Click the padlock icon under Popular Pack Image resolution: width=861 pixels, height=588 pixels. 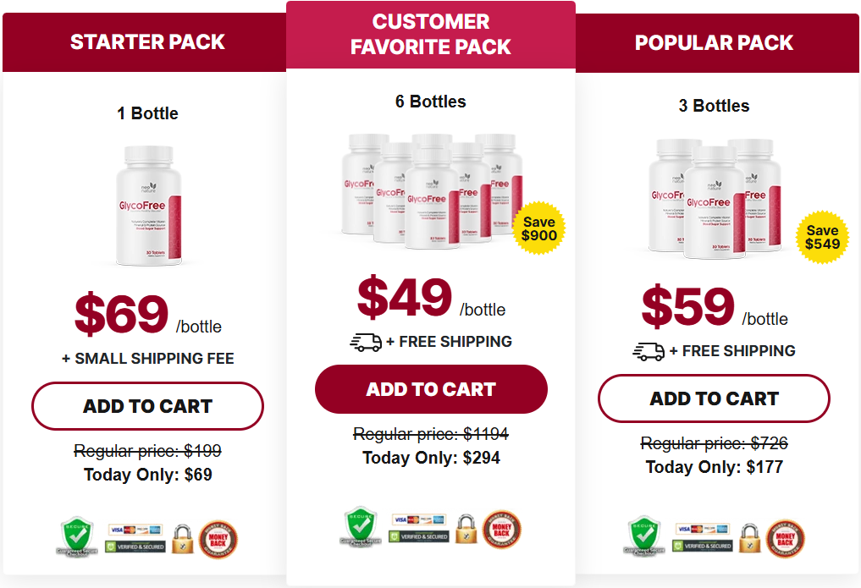[749, 537]
